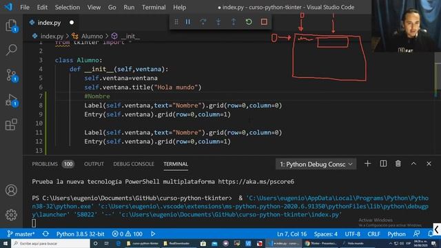441x248 pixels.
Task: Grab the debug toolbar drag handle
Action: click(176, 21)
